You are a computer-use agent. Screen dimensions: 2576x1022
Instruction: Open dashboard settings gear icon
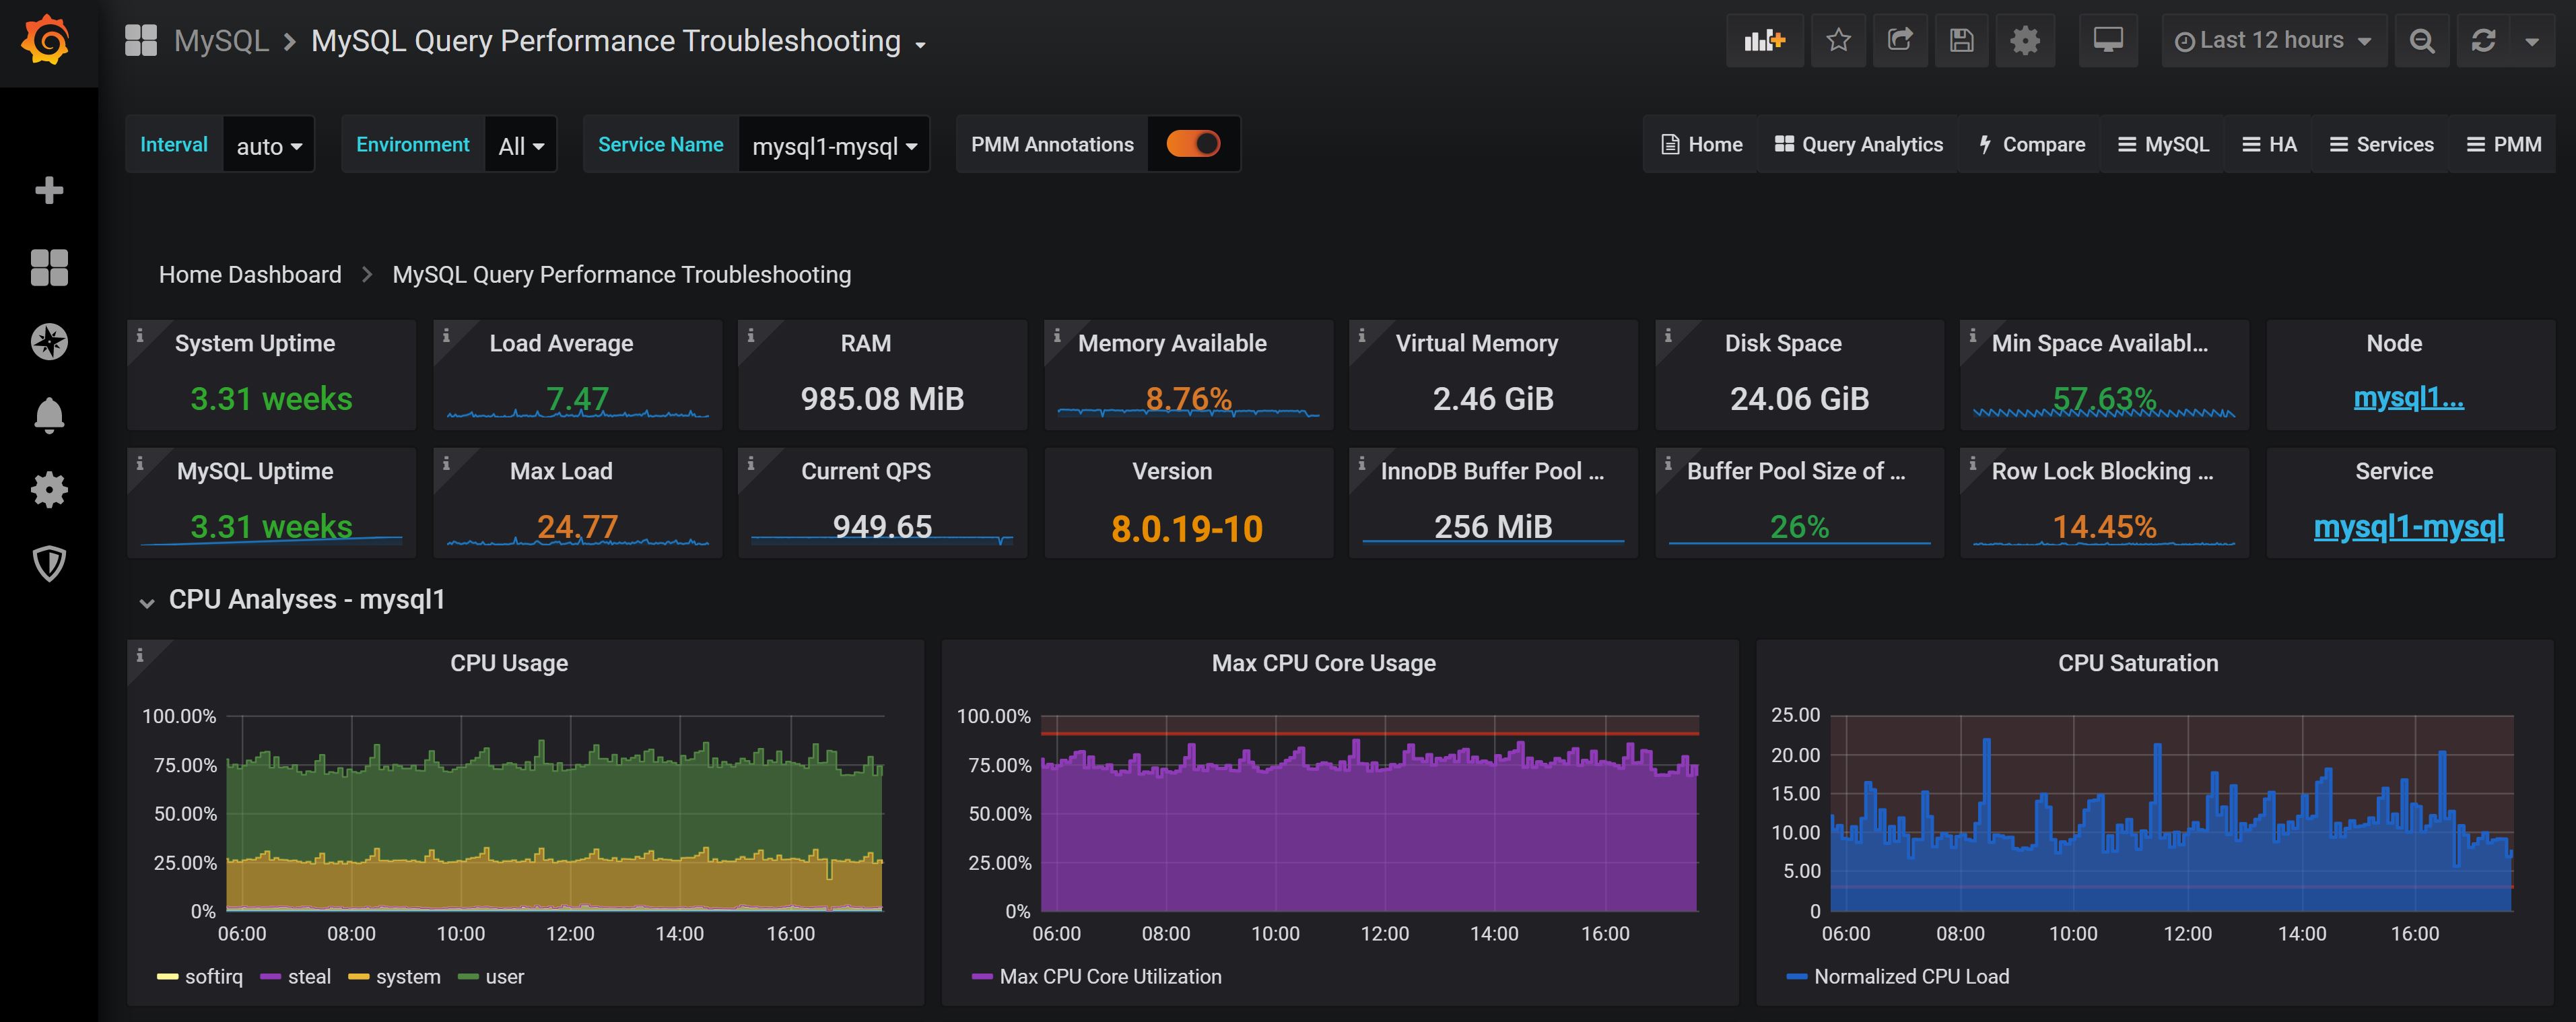[x=2024, y=40]
